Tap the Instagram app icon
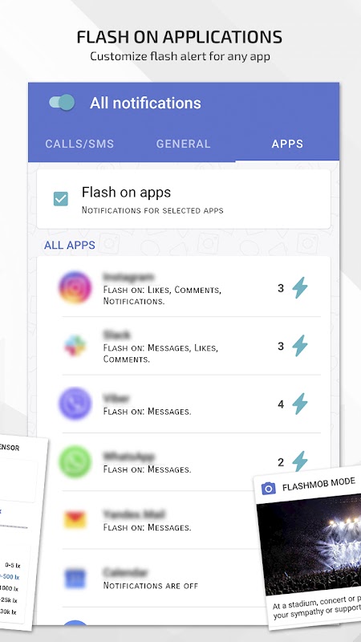The image size is (361, 642). pos(75,287)
